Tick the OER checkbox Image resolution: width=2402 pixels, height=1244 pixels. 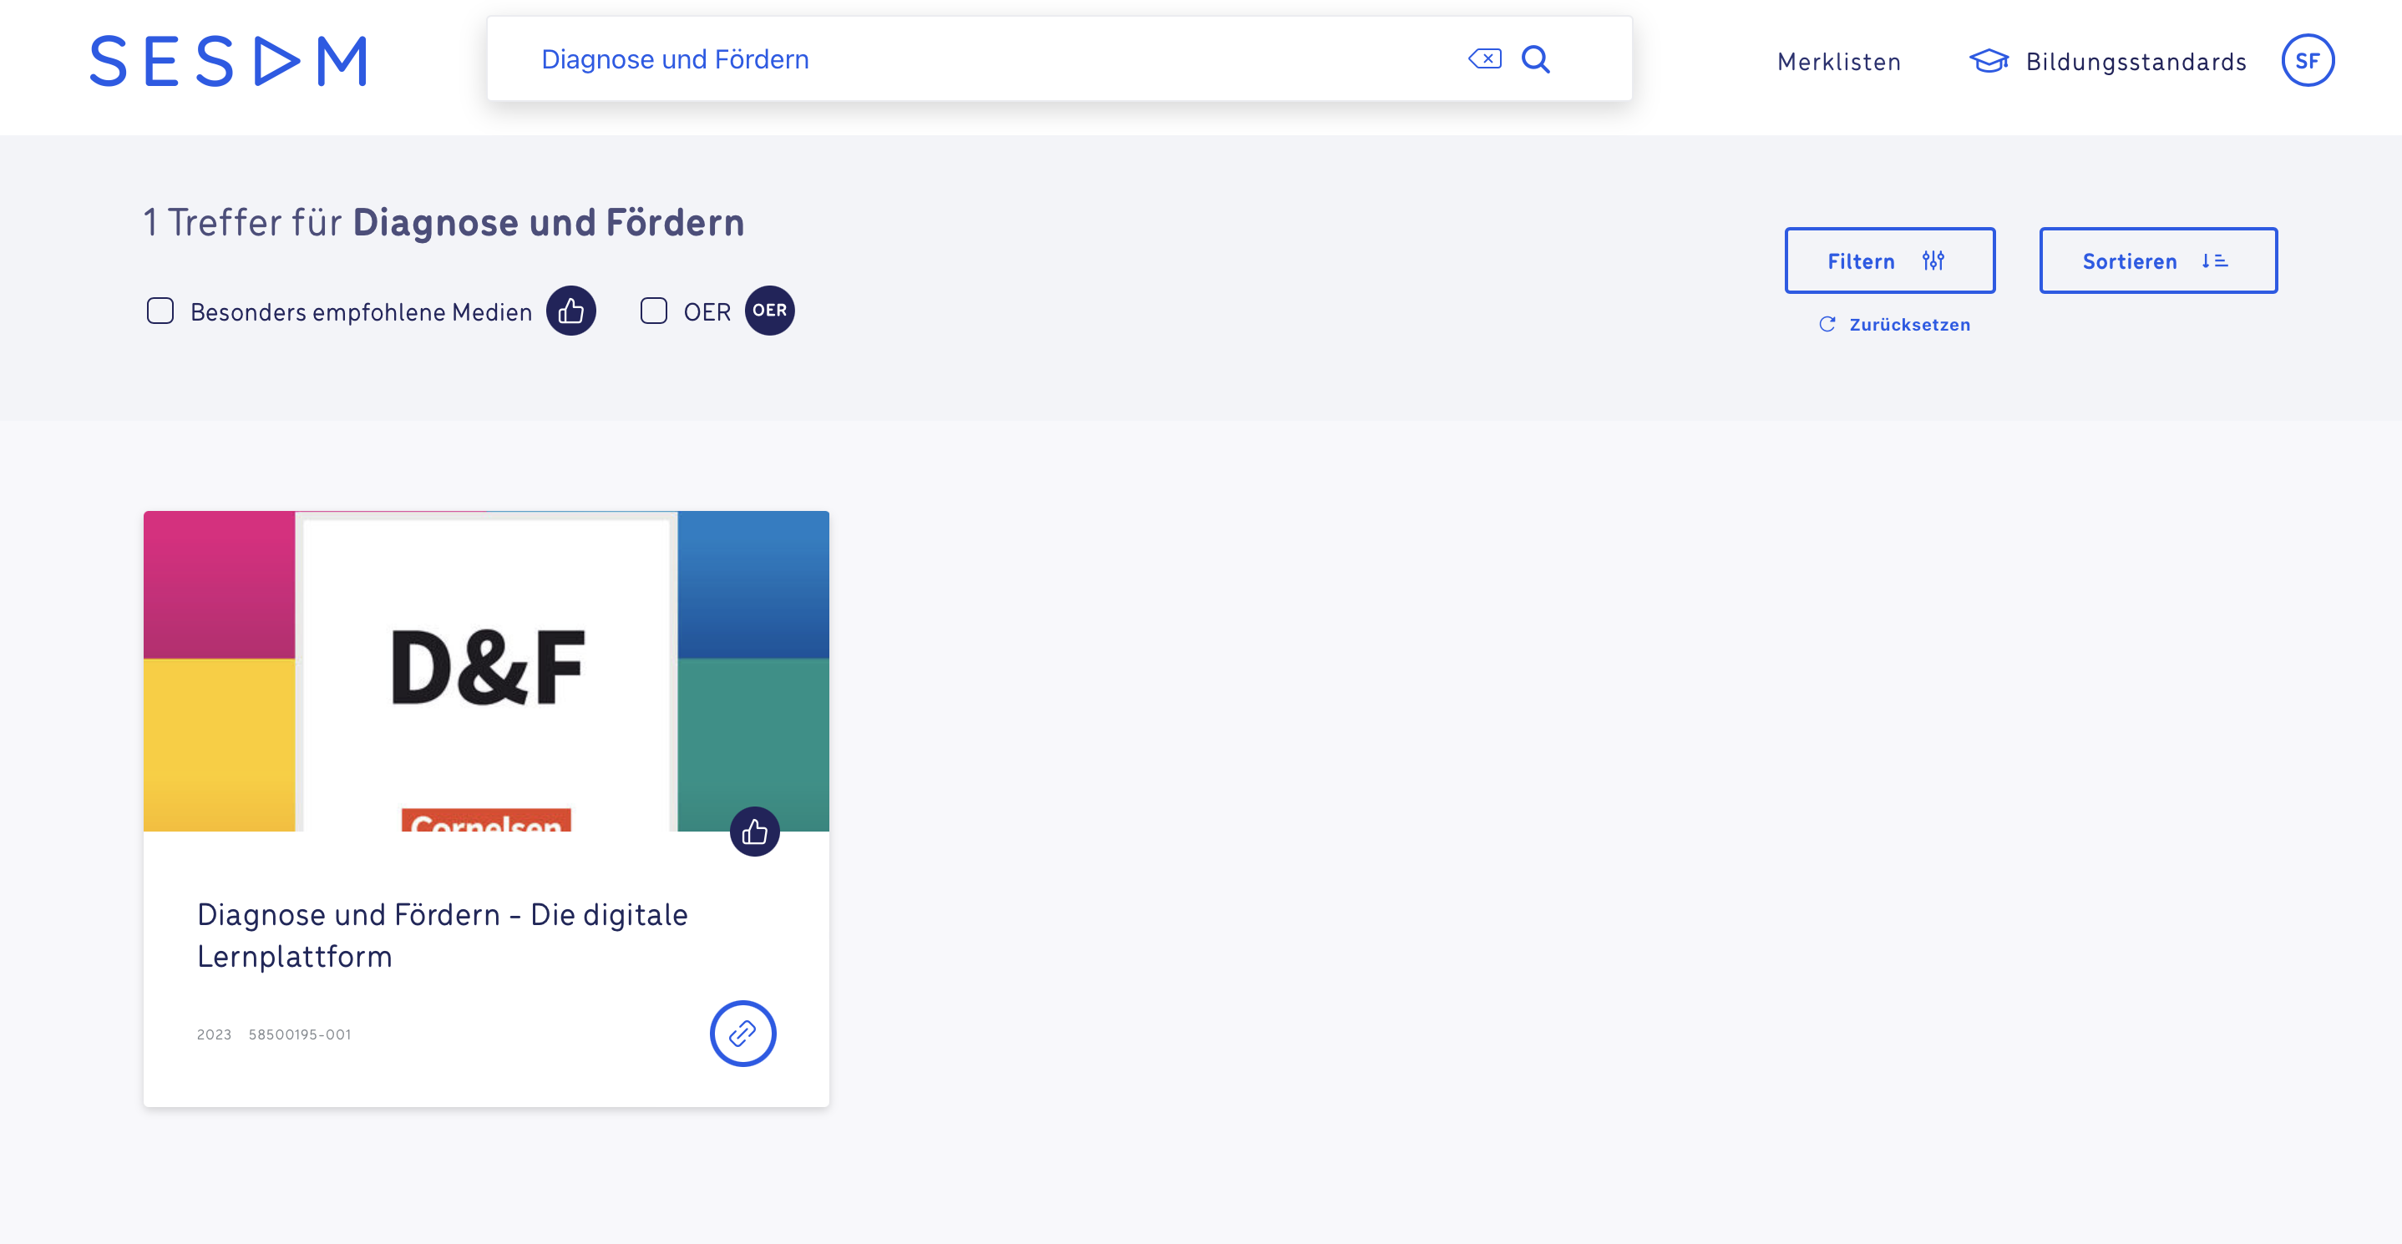[x=654, y=311]
